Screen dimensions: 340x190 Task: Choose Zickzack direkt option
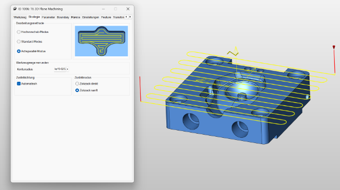point(77,84)
